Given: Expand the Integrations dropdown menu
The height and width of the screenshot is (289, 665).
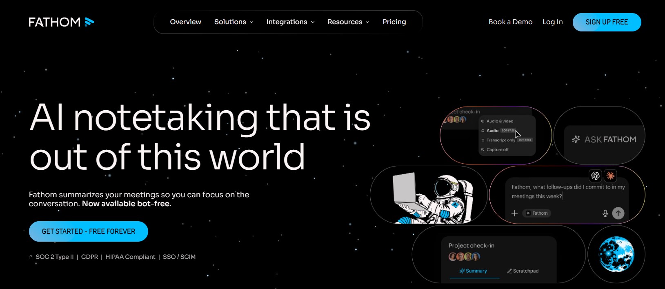Looking at the screenshot, I should (x=290, y=22).
